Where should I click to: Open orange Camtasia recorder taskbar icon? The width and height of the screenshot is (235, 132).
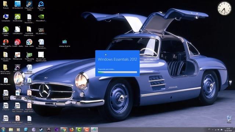pyautogui.click(x=87, y=129)
